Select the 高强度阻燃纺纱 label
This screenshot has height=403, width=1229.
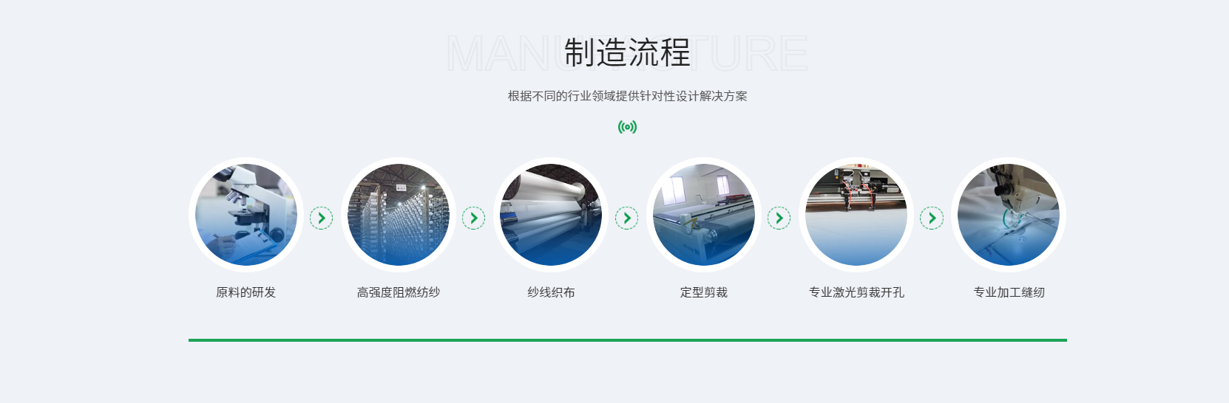(x=399, y=292)
